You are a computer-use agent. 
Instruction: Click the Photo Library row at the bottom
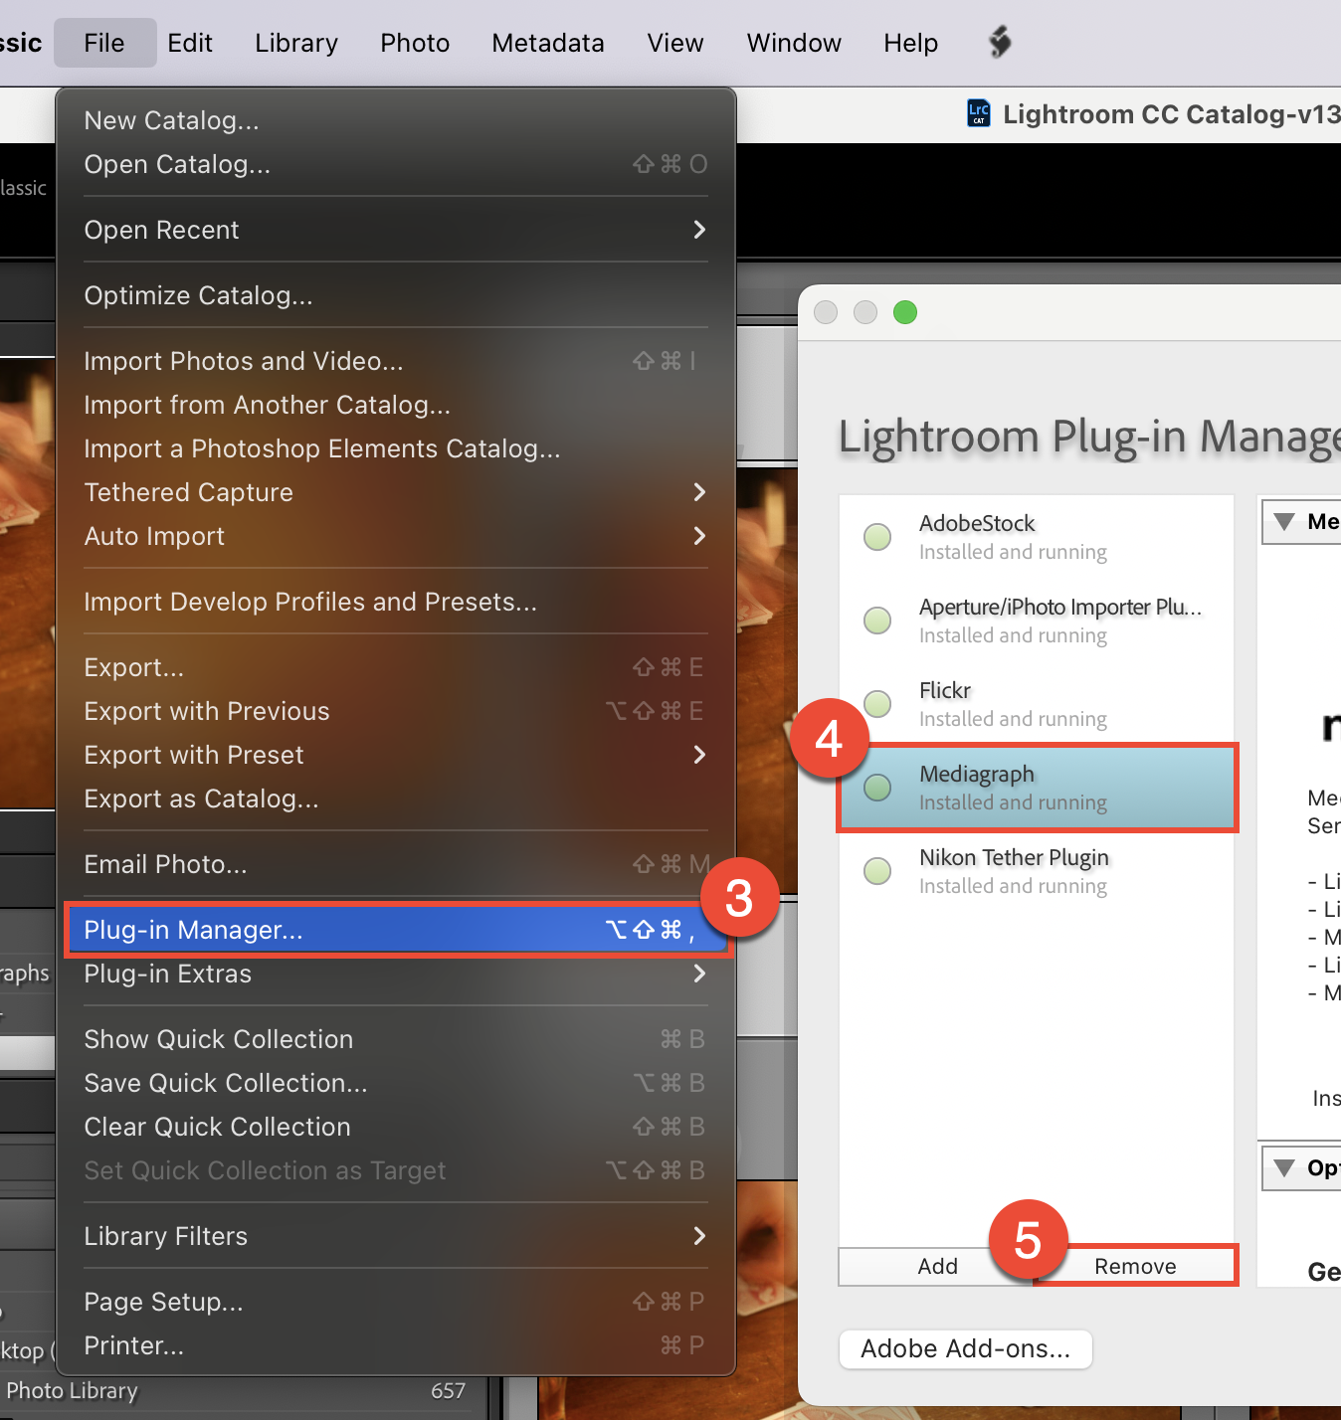[x=73, y=1390]
